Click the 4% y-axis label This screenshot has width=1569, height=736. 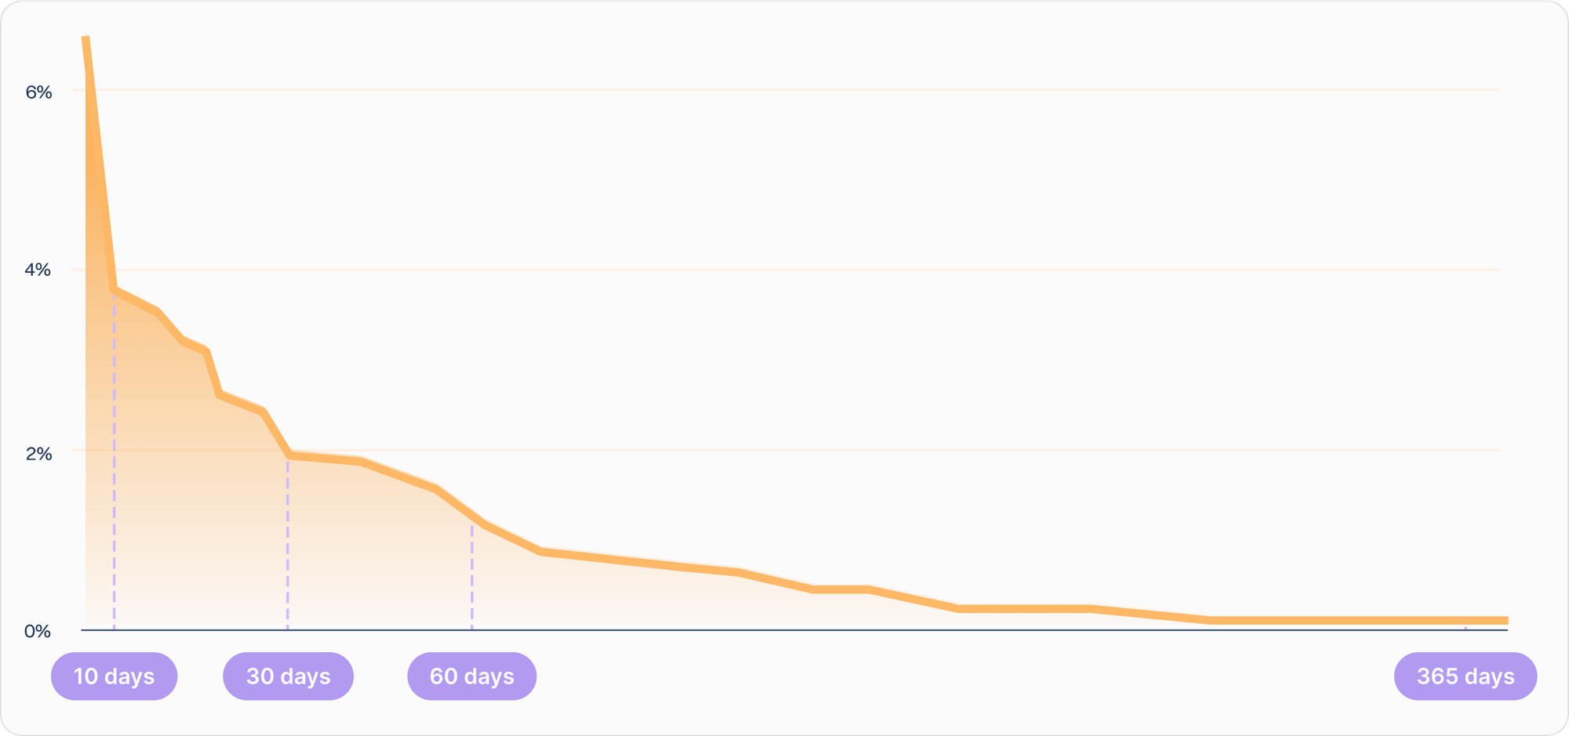38,270
